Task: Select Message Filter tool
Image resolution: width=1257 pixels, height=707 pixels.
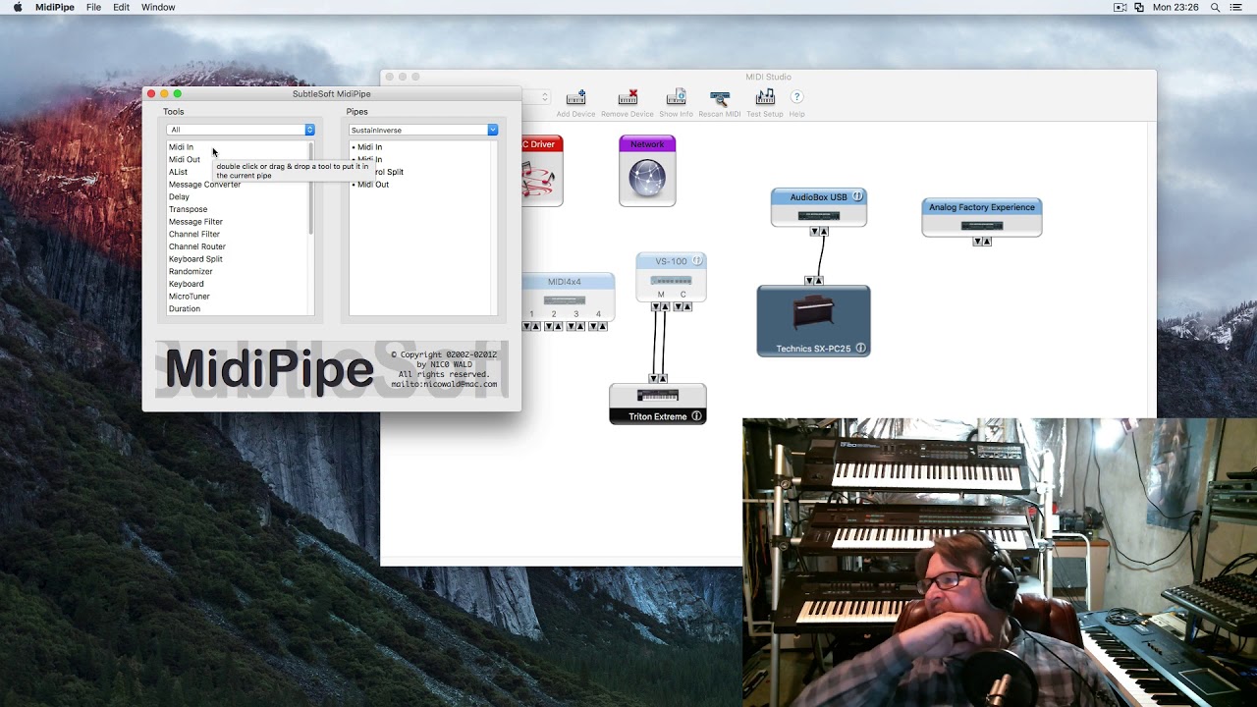Action: pos(195,222)
